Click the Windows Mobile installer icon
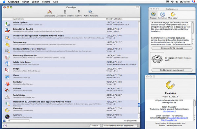 7,104
